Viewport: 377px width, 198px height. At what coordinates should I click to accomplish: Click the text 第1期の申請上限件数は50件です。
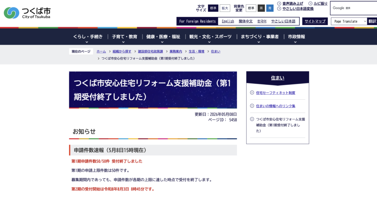[101, 170]
